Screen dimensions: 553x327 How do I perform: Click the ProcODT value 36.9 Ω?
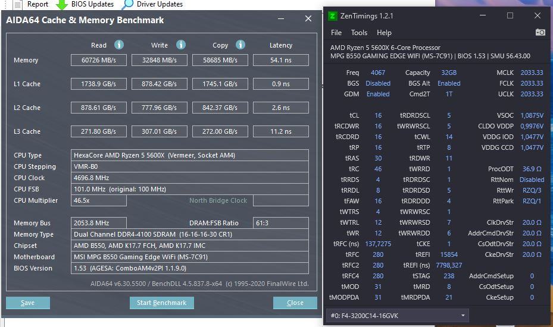[532, 169]
